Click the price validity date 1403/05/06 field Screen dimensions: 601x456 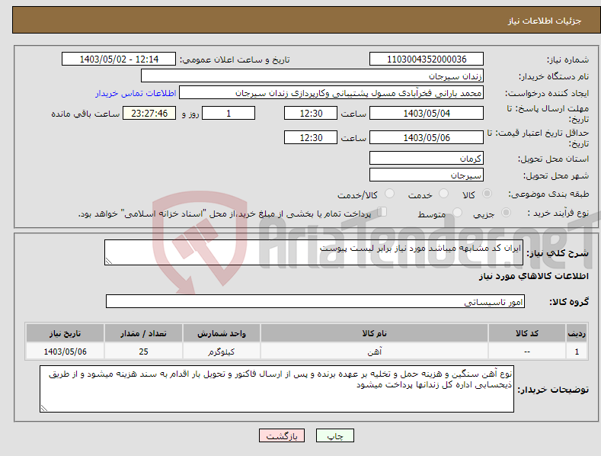[427, 137]
